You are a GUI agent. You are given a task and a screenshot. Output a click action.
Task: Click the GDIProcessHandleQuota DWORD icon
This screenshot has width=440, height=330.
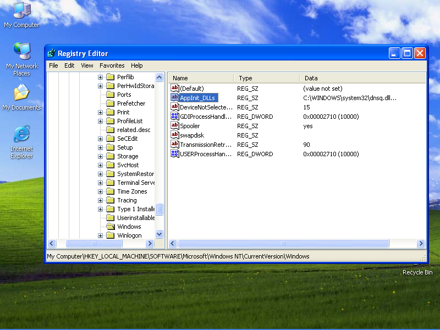[174, 117]
